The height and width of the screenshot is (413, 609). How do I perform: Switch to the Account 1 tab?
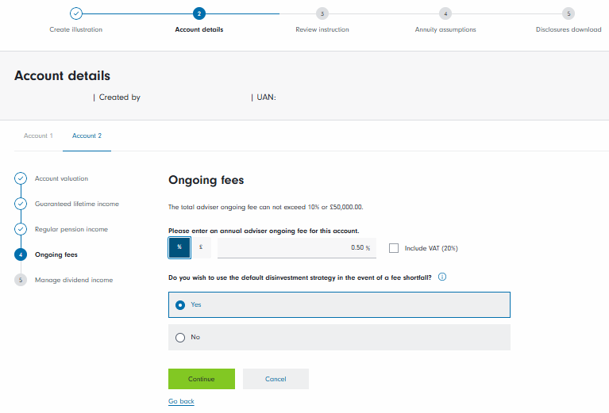(38, 136)
